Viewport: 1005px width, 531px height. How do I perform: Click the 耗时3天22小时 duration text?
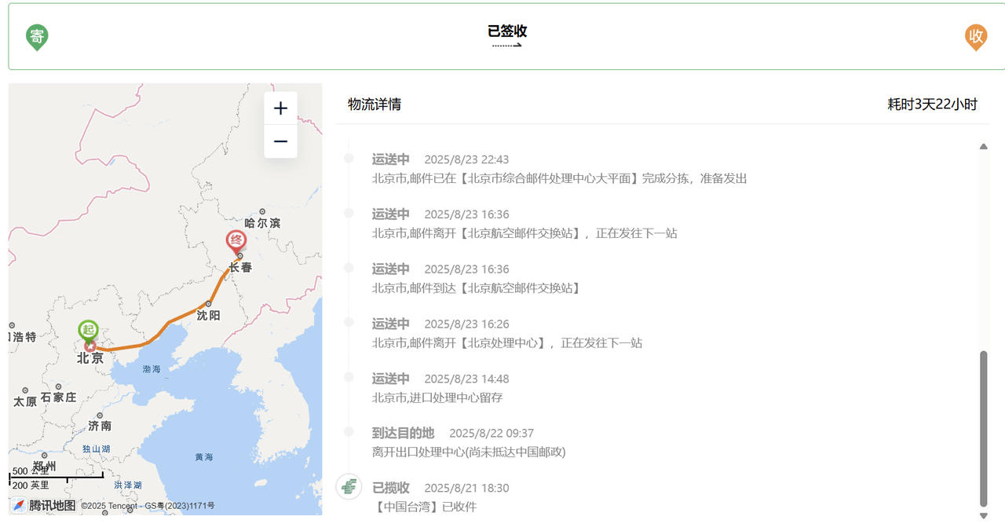(x=932, y=104)
